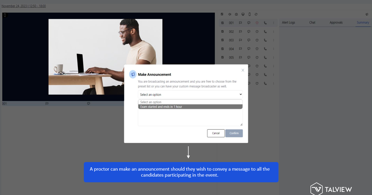Screen dimensions: 372x195
Task: Flag candidate 005
Action: click(x=240, y=58)
